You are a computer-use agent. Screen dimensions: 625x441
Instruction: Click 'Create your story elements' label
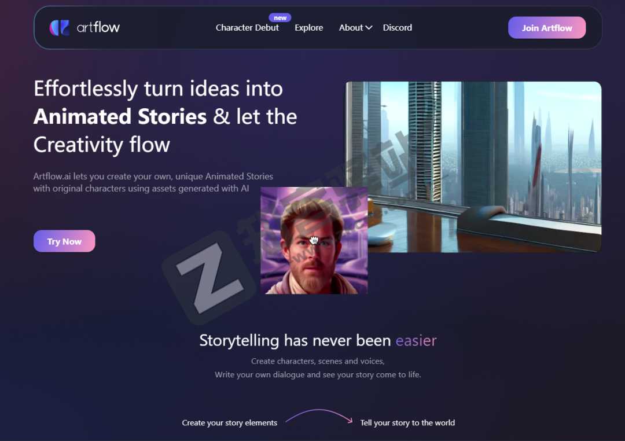229,422
